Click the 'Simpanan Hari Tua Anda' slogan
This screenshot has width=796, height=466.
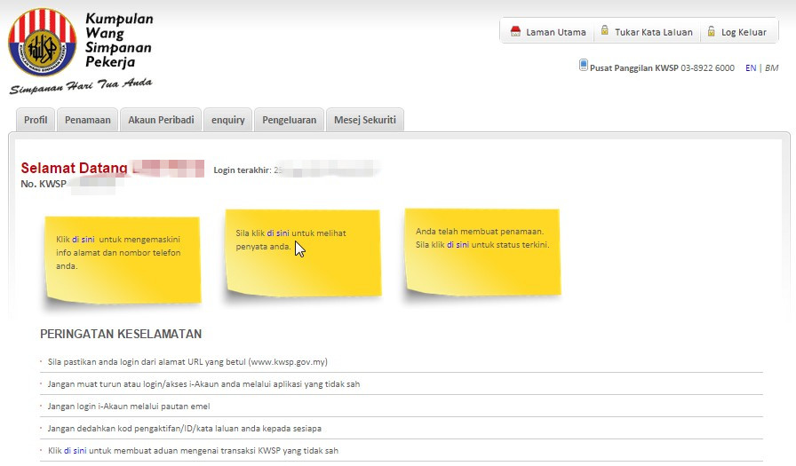pyautogui.click(x=81, y=86)
